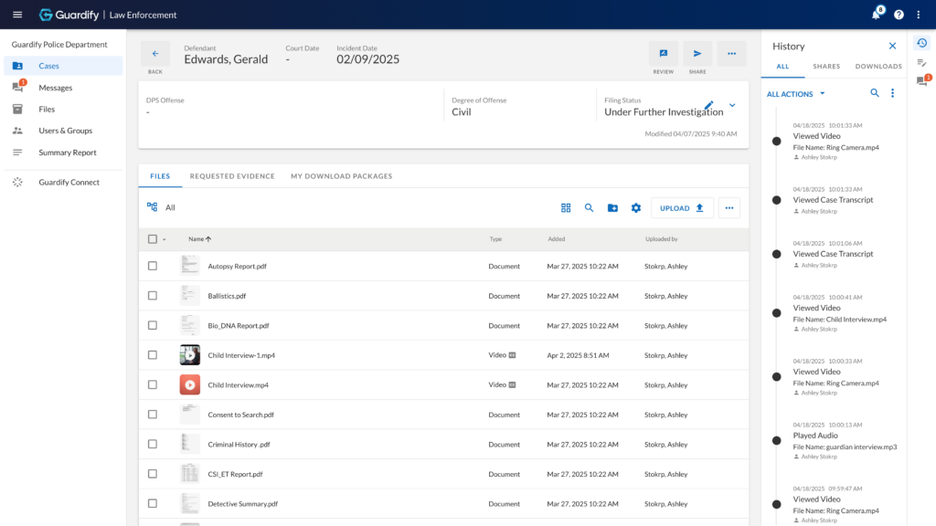
Task: Check the Autopsy Report.pdf checkbox
Action: click(x=153, y=267)
